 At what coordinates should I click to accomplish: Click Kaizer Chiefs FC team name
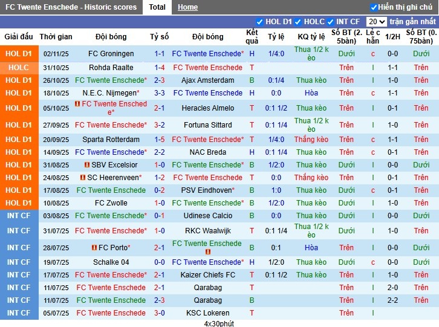pyautogui.click(x=208, y=275)
